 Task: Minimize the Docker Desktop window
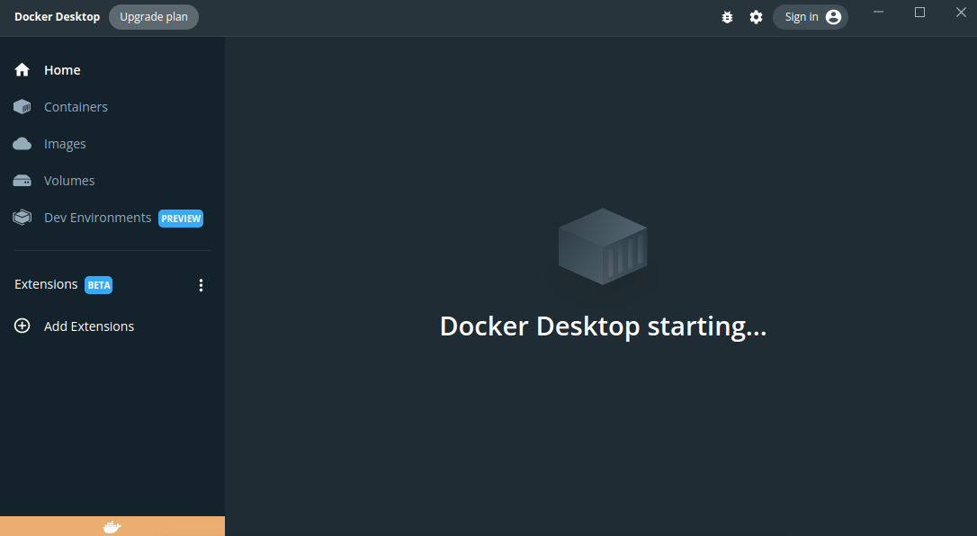click(x=879, y=13)
